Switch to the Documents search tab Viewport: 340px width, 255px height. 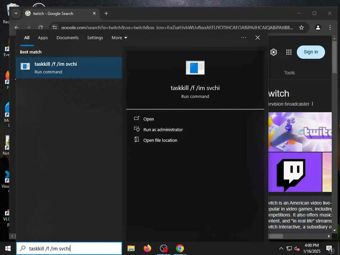click(x=67, y=38)
